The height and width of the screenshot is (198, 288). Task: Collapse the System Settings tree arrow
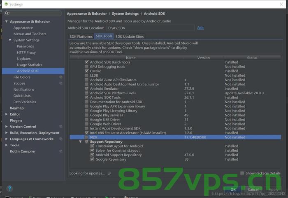(x=10, y=40)
